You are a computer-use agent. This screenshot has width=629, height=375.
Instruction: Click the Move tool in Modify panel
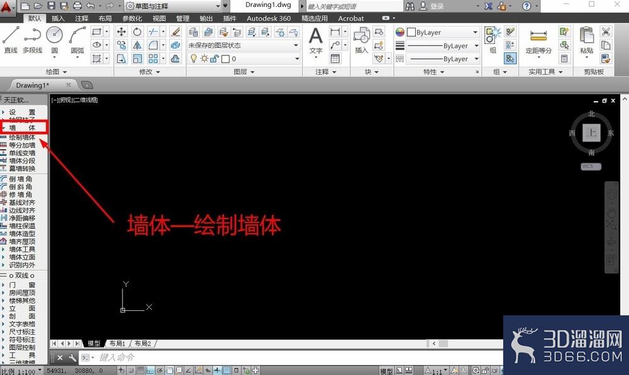[x=121, y=32]
